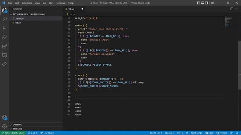This screenshot has height=135, width=241.
Task: Click the NUM_RE assignment on line 17
Action: 87,18
